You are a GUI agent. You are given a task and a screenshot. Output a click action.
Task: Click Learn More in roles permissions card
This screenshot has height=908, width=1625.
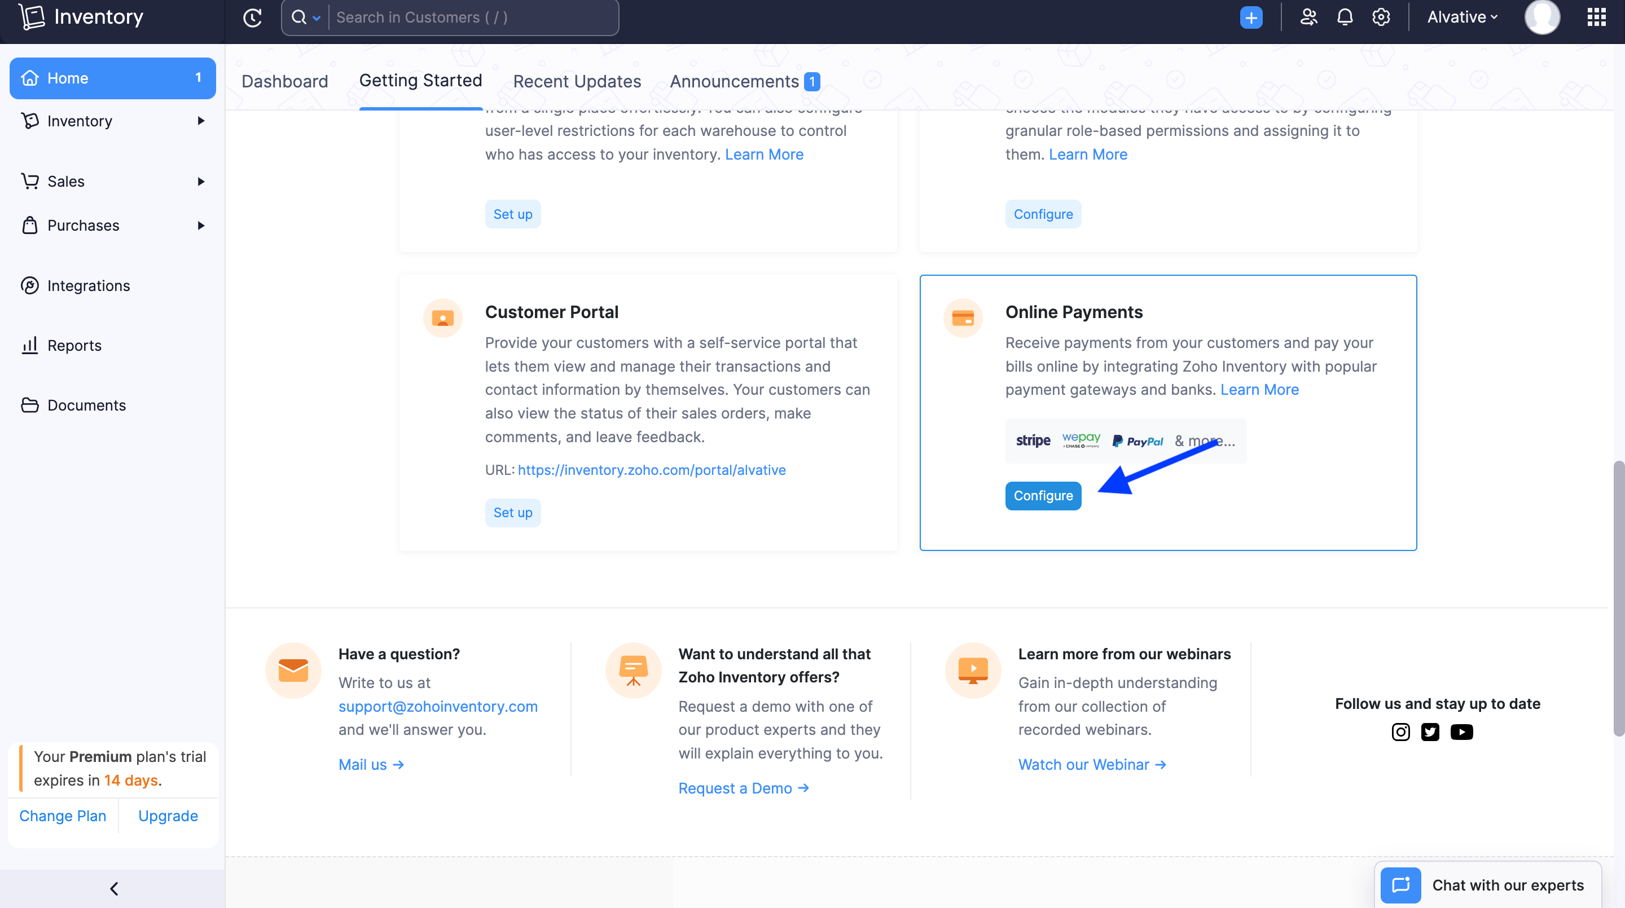coord(1087,155)
